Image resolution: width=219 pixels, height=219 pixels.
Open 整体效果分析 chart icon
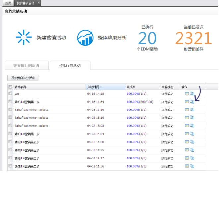coord(85,38)
